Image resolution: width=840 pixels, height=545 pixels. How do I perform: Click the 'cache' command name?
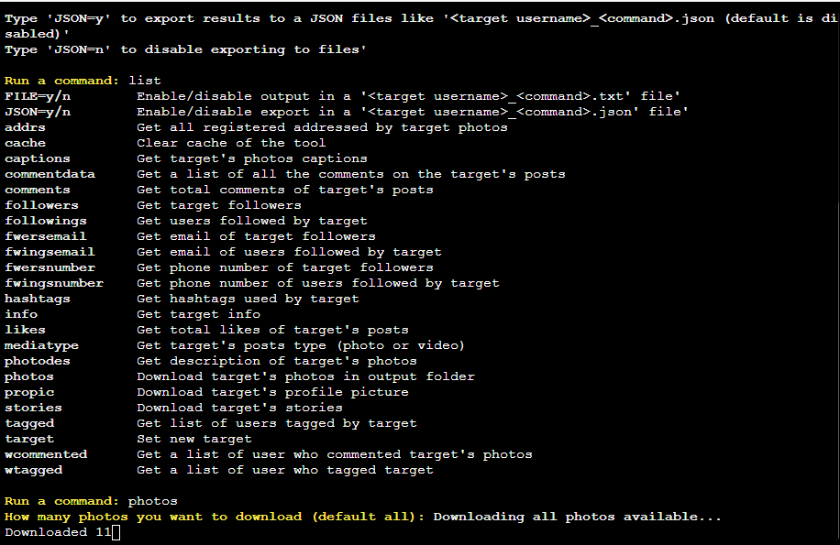[25, 143]
